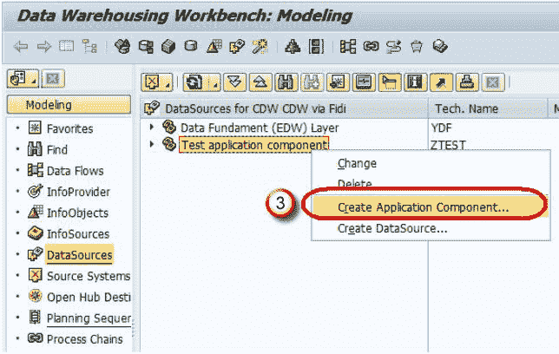Click the basket icon in top toolbar
This screenshot has height=354, width=559.
417,47
